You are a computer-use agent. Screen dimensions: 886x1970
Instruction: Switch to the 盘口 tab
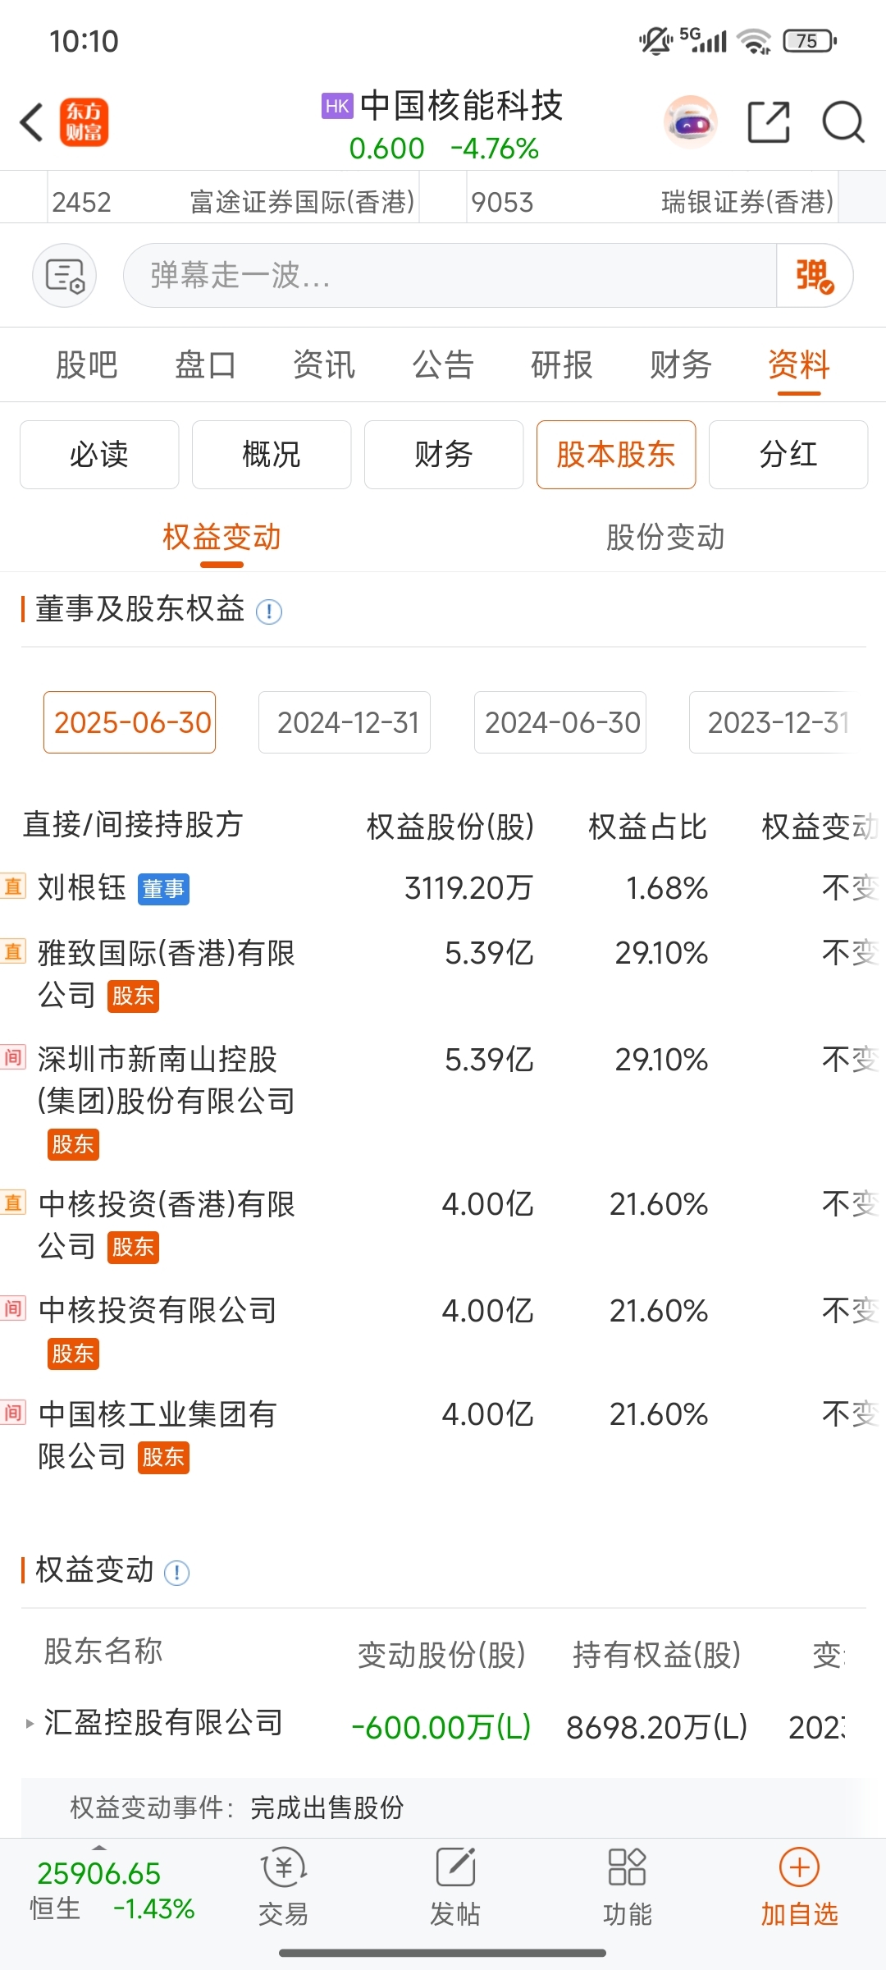(x=206, y=364)
